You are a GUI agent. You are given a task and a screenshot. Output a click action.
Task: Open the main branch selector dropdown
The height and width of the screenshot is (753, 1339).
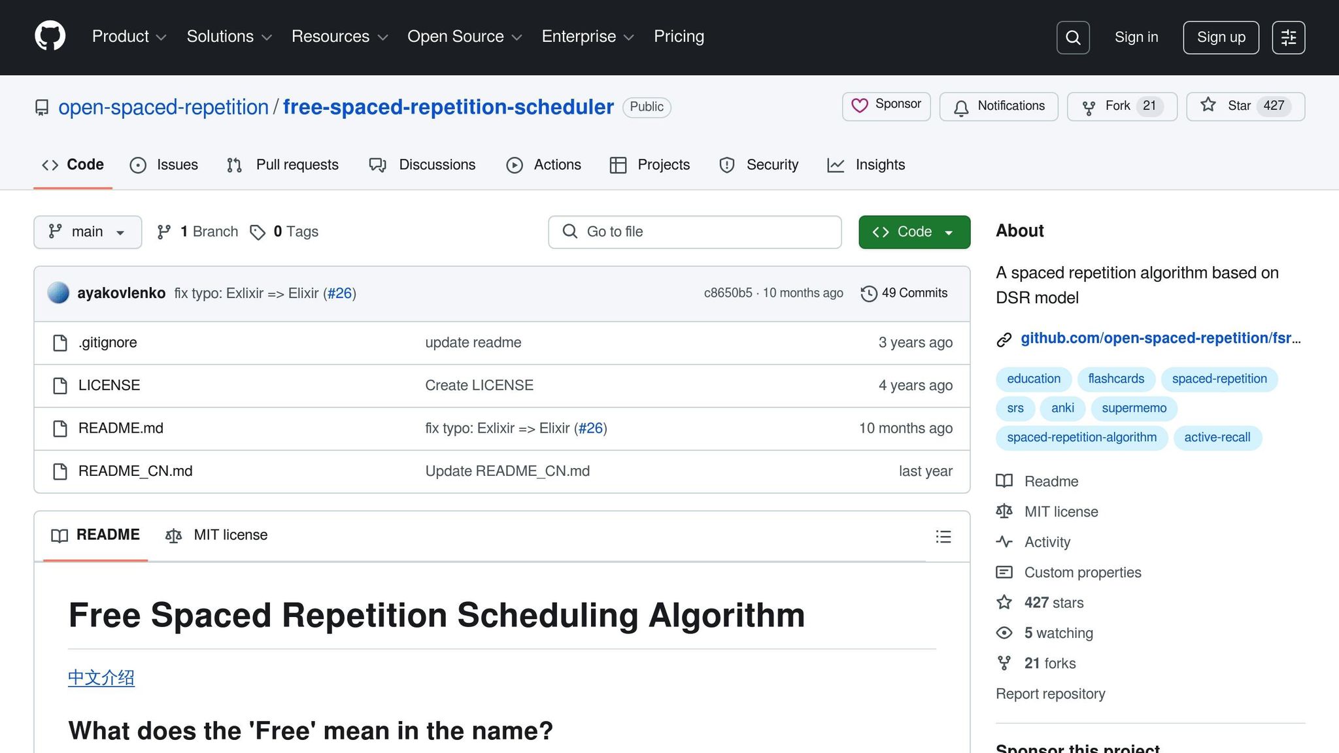88,232
